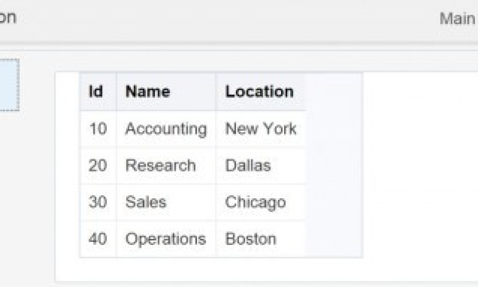Select the Location column header
The image size is (478, 287).
point(260,92)
